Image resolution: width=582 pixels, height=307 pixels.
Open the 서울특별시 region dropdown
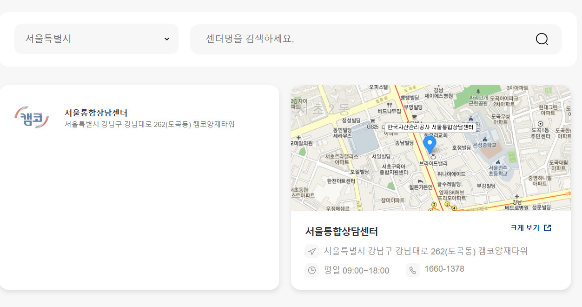pyautogui.click(x=96, y=39)
